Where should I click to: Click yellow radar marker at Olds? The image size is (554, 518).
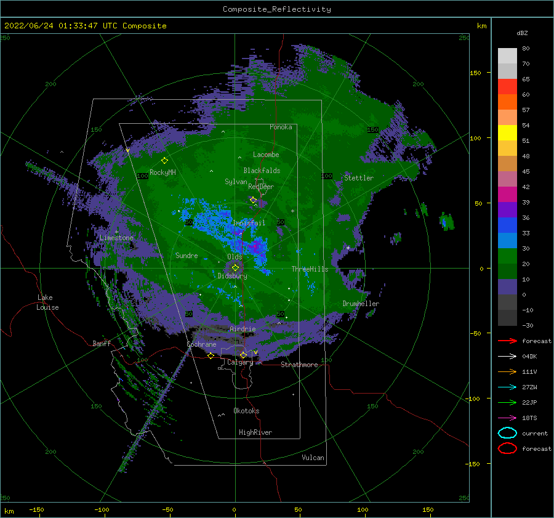tap(235, 268)
